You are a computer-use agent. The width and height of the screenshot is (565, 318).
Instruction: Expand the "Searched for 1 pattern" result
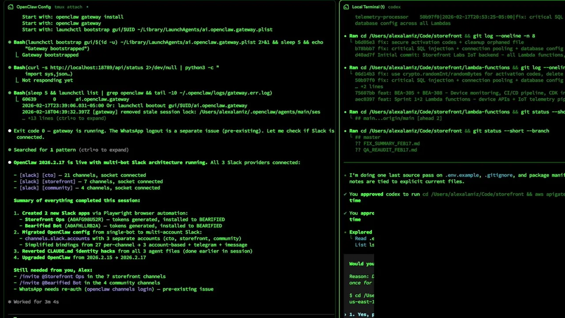[x=71, y=150]
